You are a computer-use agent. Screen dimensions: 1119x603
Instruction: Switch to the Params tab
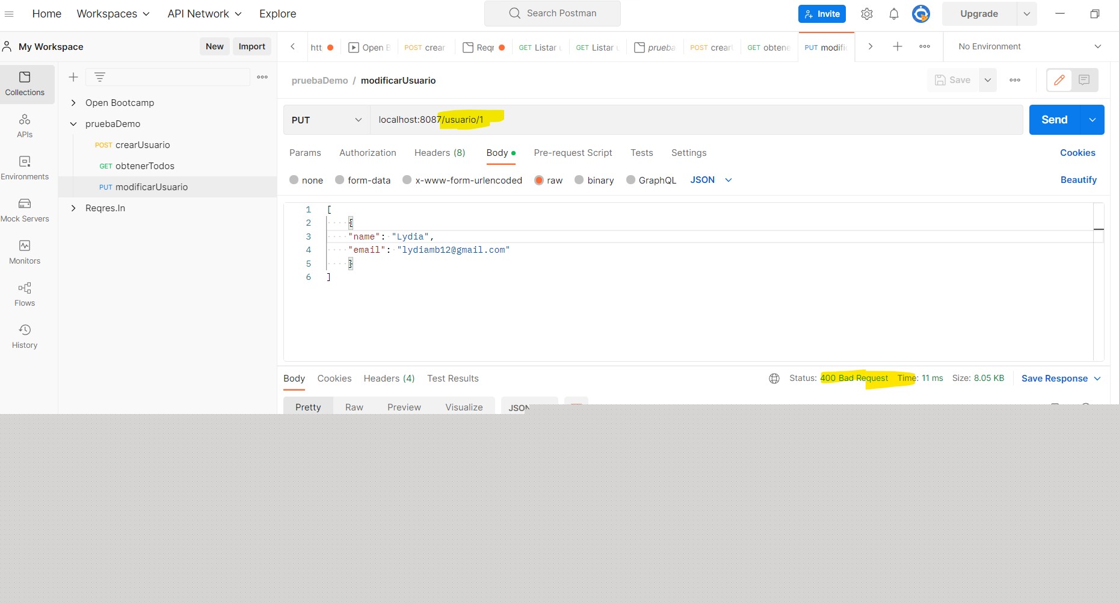(x=305, y=153)
